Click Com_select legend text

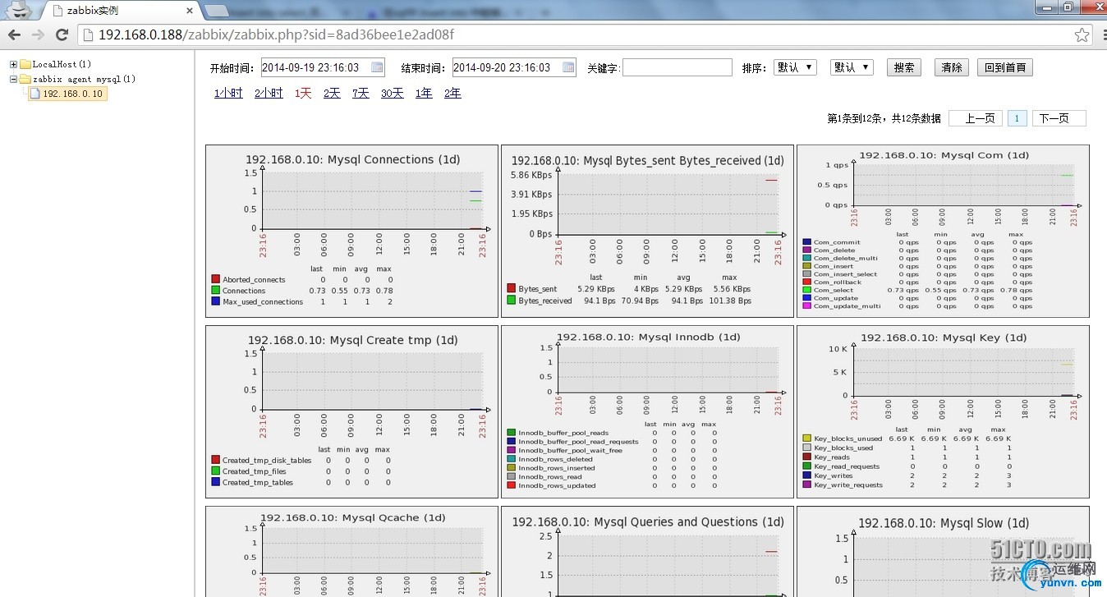pyautogui.click(x=834, y=290)
